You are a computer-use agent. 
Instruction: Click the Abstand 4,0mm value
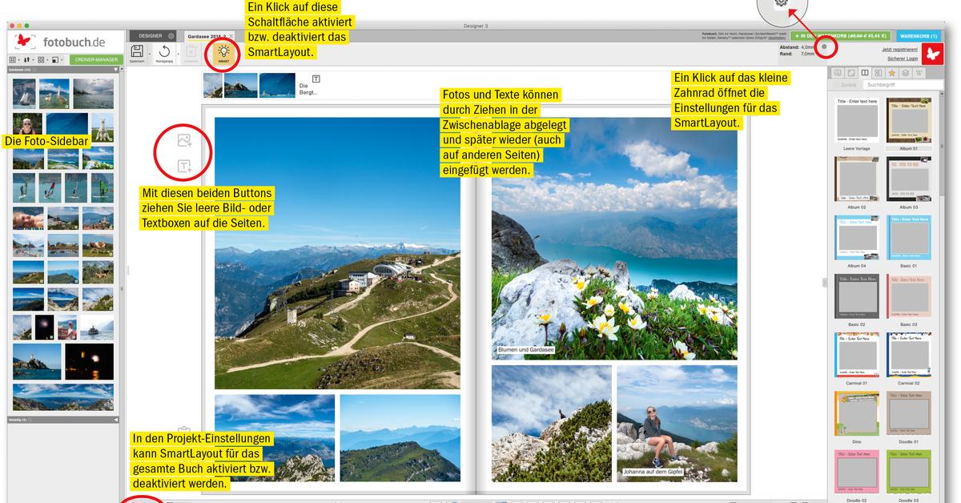tap(807, 47)
